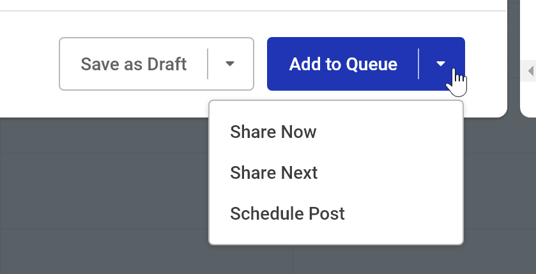This screenshot has width=536, height=274.
Task: Expand the Save as Draft dropdown arrow
Action: pos(231,64)
